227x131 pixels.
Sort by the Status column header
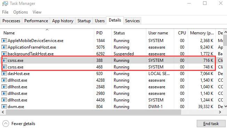point(129,33)
